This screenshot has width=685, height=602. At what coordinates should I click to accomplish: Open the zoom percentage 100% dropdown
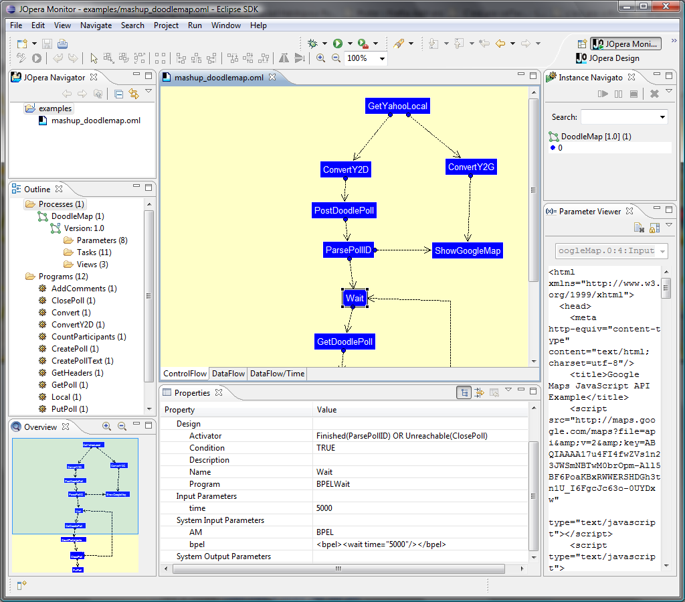point(382,58)
